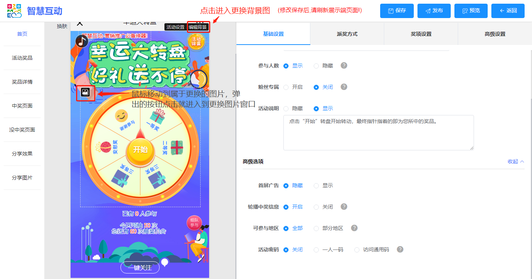This screenshot has width=532, height=279.
Task: Open the 派奖方式 tab
Action: pos(347,34)
